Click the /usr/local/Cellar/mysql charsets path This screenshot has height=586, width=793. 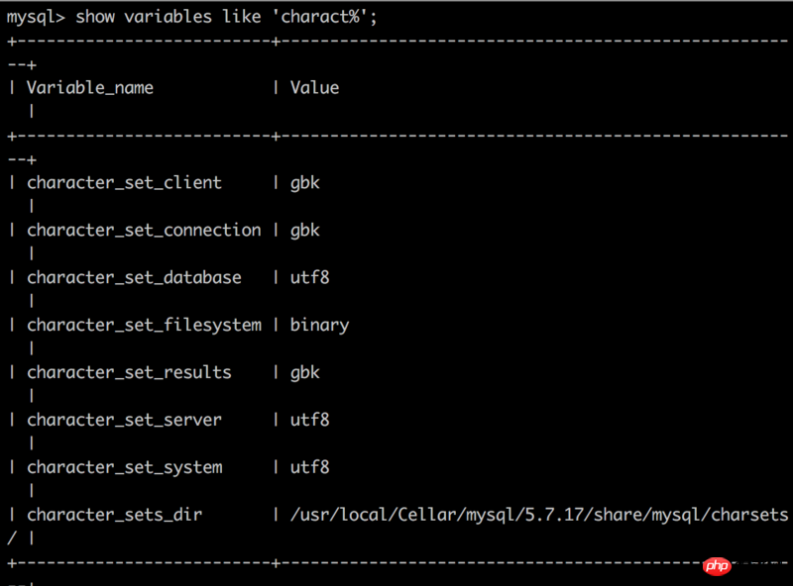click(x=539, y=516)
